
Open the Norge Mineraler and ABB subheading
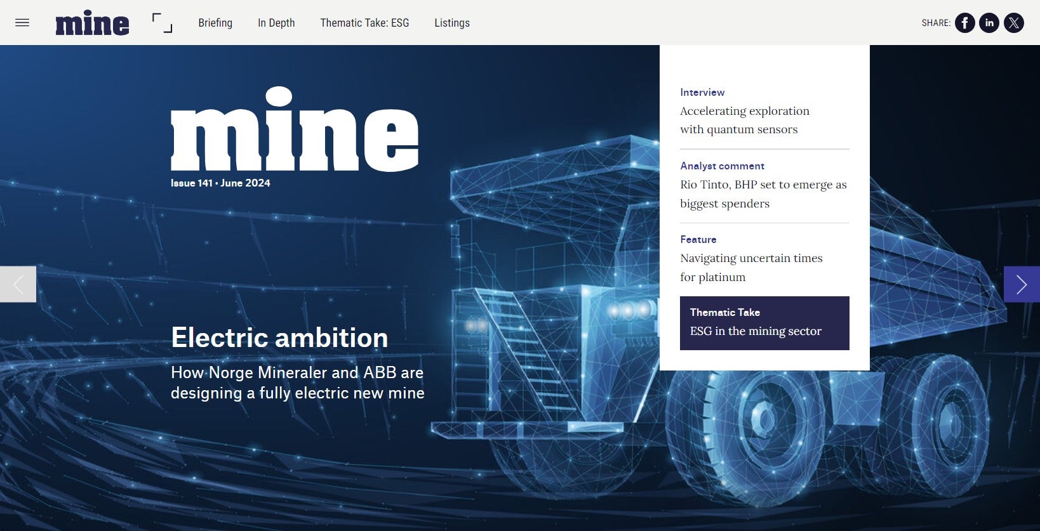pyautogui.click(x=298, y=383)
